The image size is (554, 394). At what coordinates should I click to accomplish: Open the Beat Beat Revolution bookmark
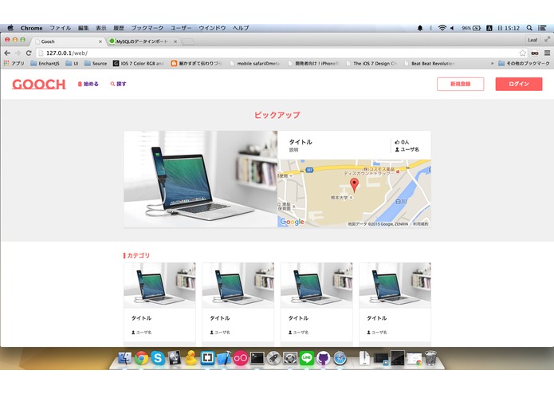click(429, 63)
